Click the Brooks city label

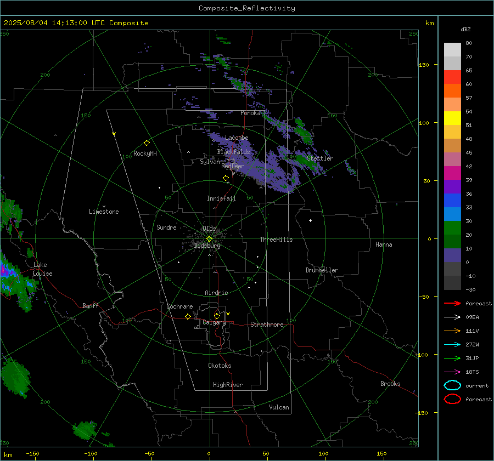click(x=390, y=384)
